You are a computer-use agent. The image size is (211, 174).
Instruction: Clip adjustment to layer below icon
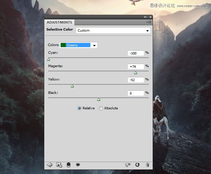tap(69, 165)
